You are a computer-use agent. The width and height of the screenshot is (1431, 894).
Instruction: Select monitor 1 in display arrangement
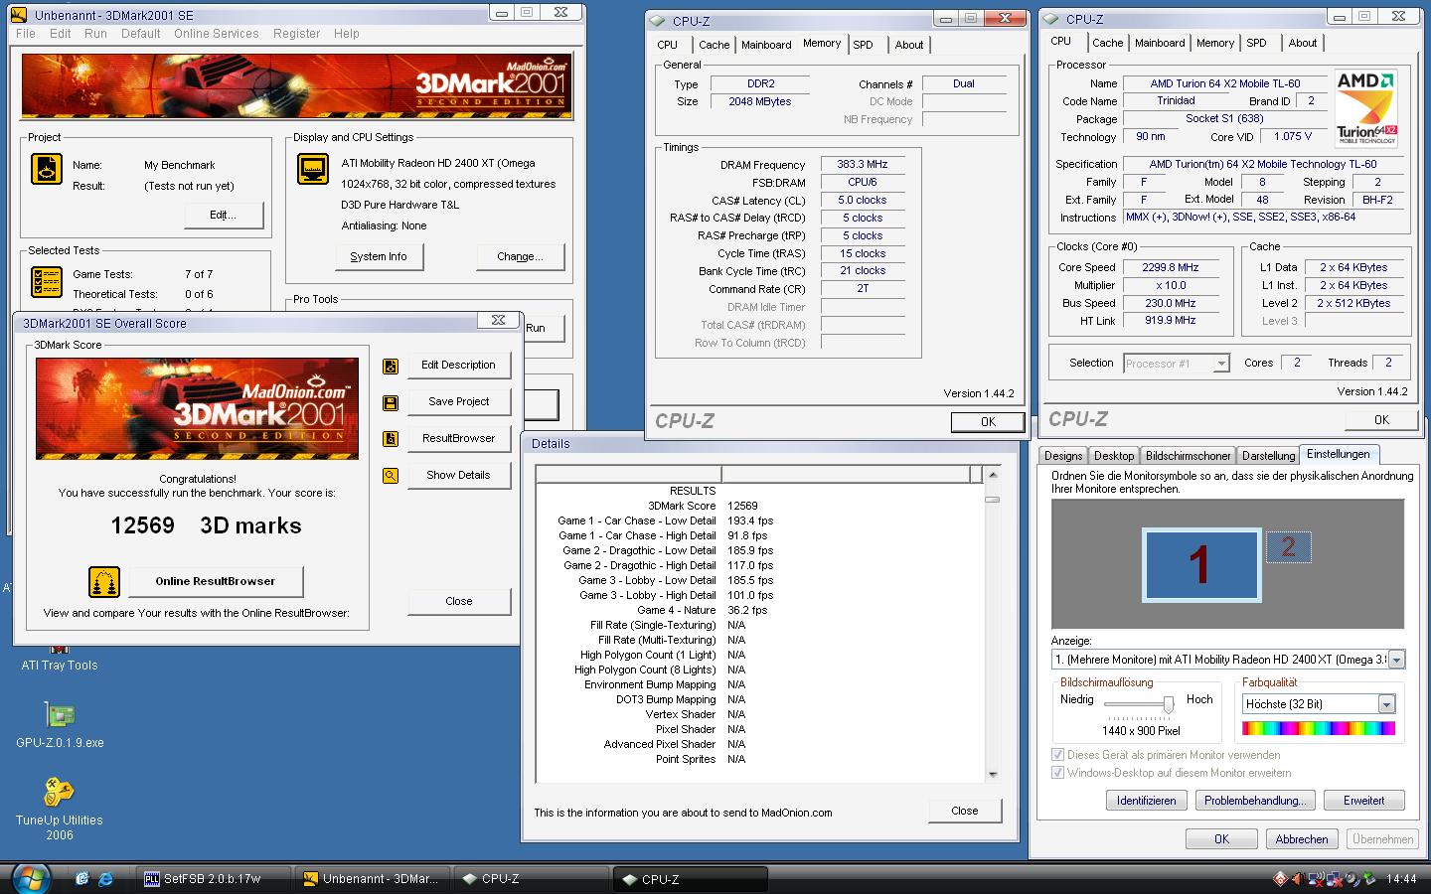tap(1201, 564)
